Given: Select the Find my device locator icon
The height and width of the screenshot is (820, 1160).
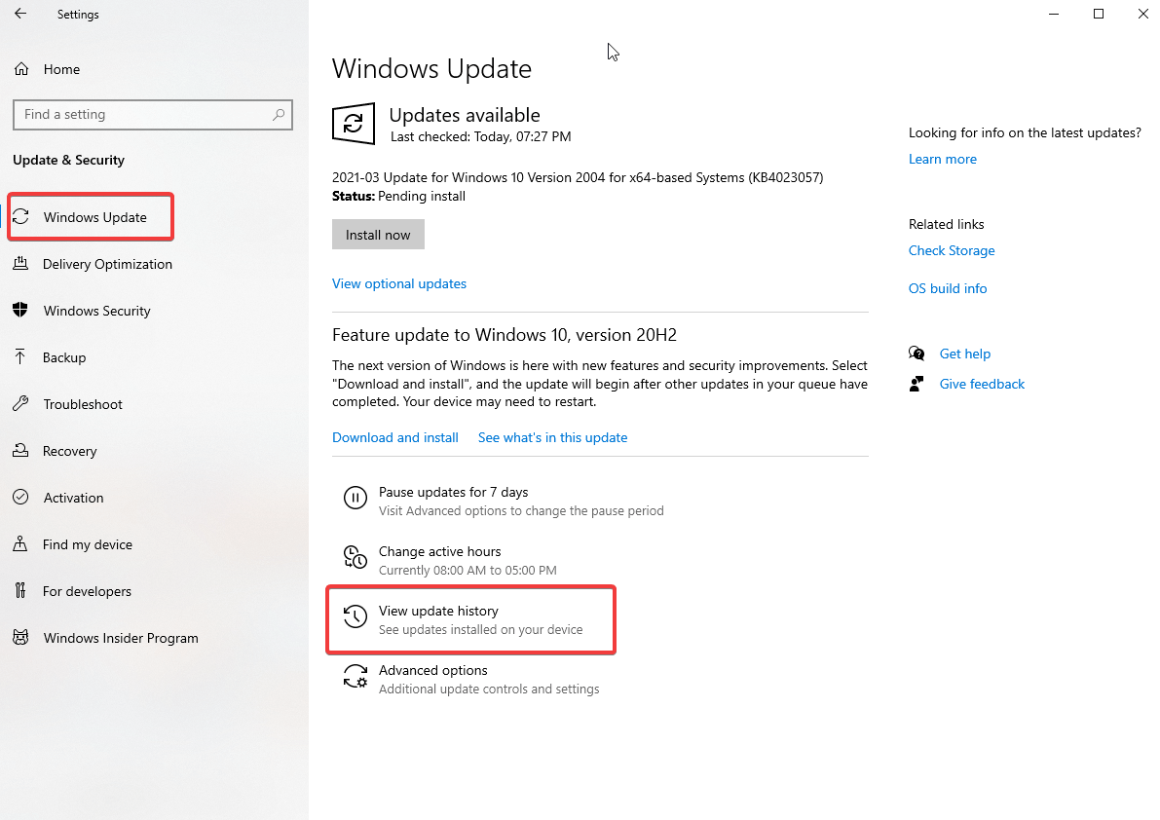Looking at the screenshot, I should (x=21, y=544).
